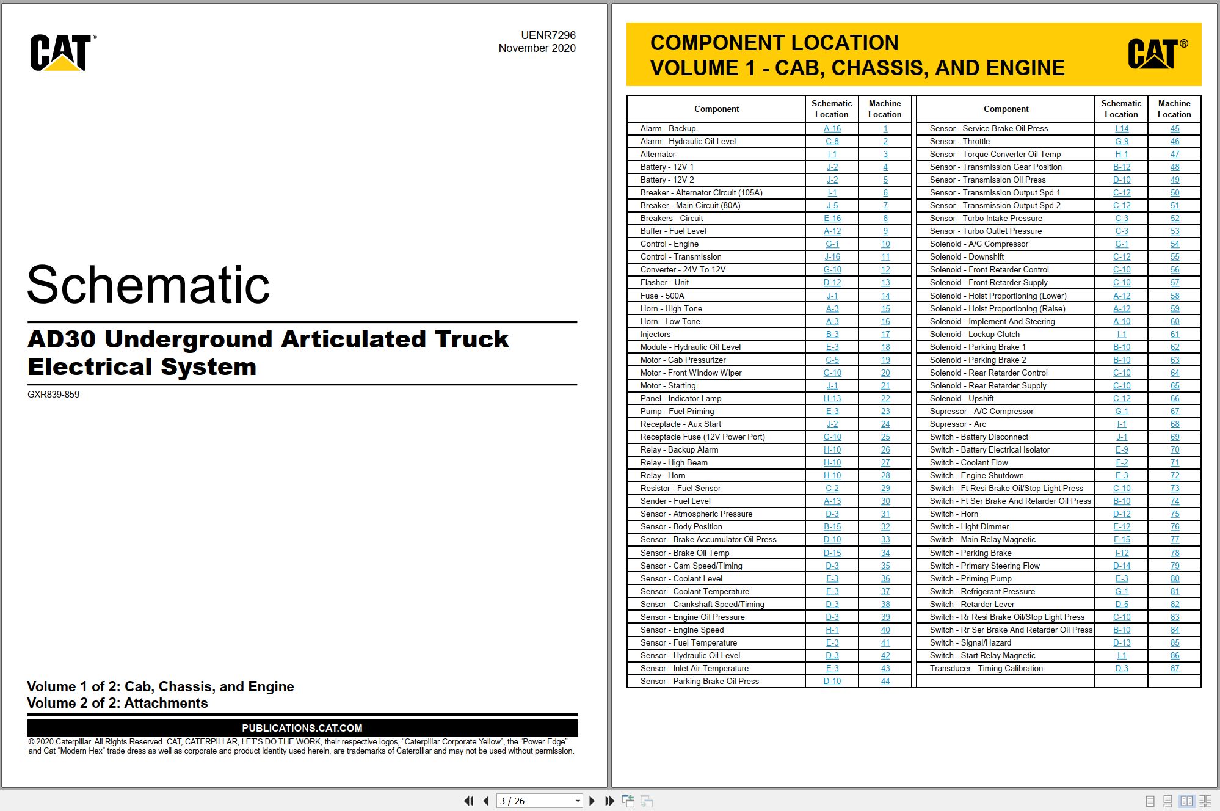Open machine location 10 for Control - Engine
This screenshot has width=1220, height=811.
coord(885,244)
